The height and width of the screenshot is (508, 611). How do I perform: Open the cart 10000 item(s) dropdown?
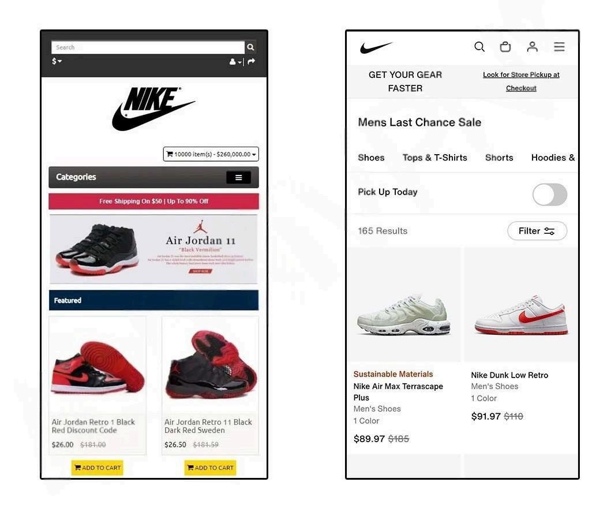[x=211, y=154]
